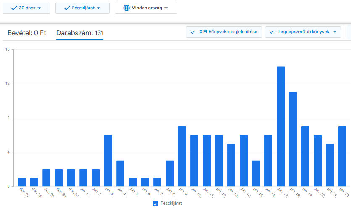Click the dec. 27 bar in chart

(x=22, y=182)
